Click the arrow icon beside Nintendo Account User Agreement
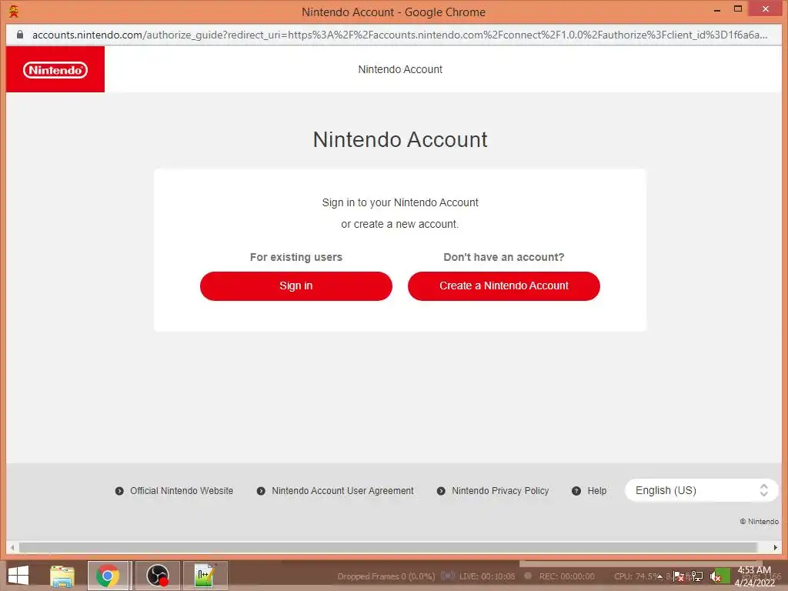This screenshot has width=788, height=591. (261, 491)
